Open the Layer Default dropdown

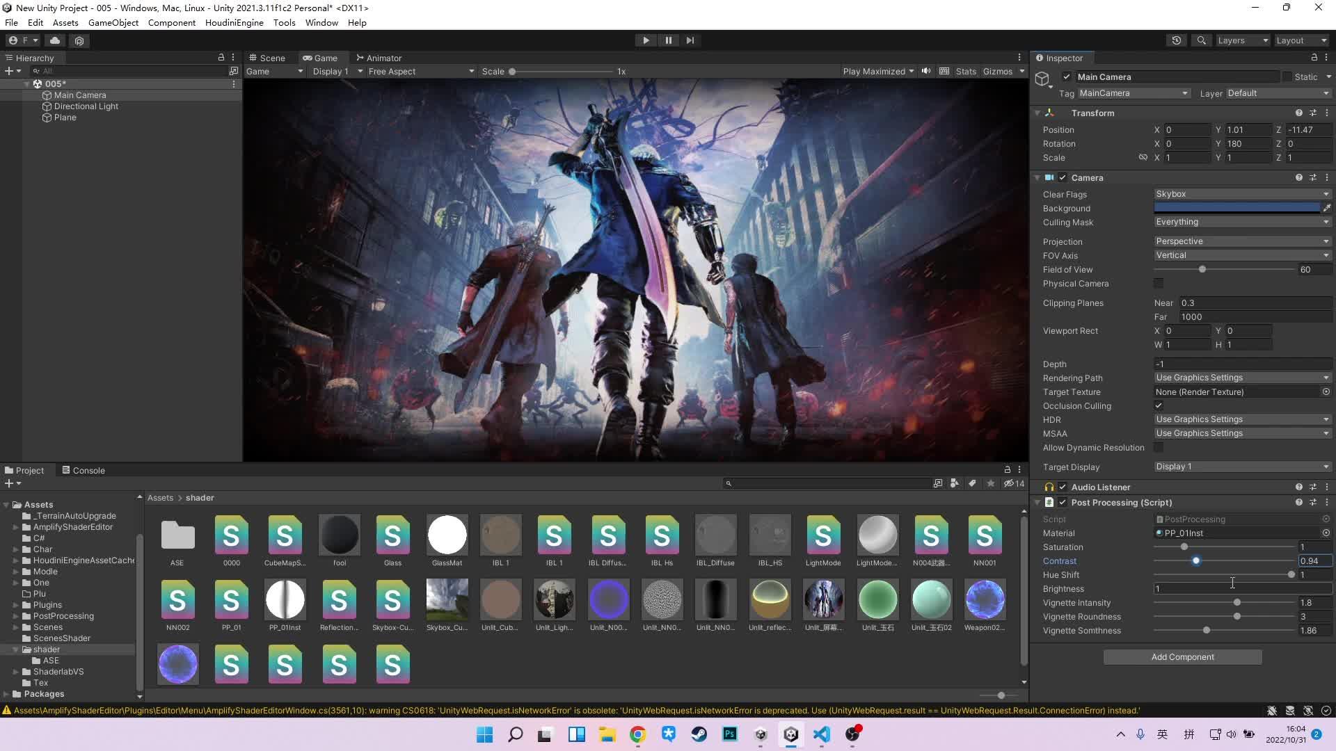[x=1279, y=93]
